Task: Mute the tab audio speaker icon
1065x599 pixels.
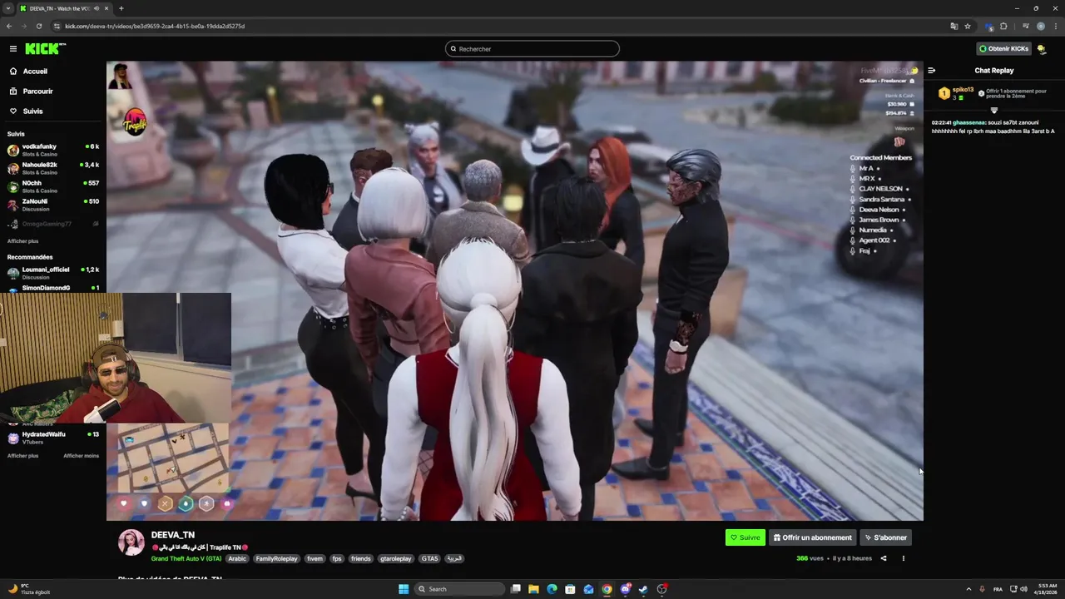Action: coord(97,8)
